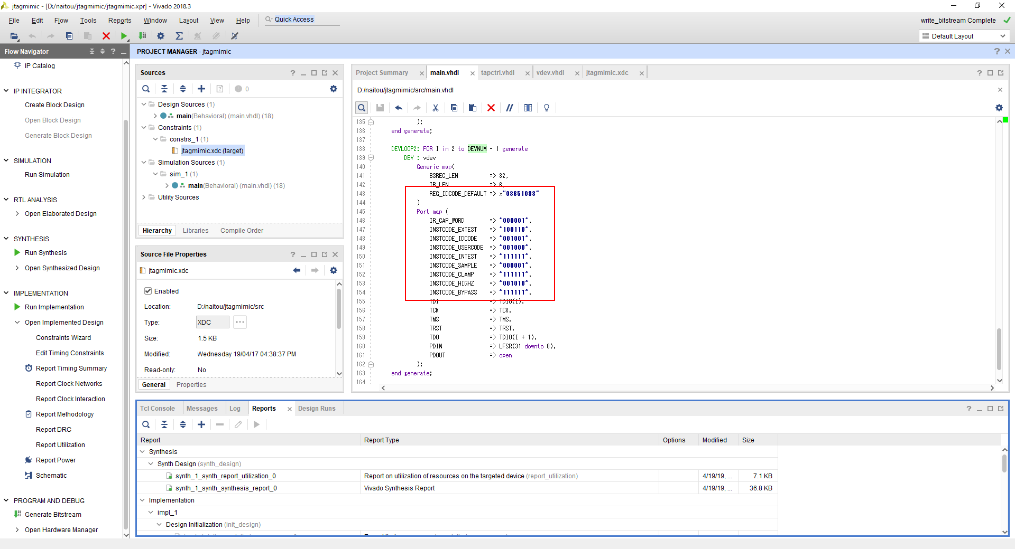This screenshot has height=549, width=1015.
Task: Open the Reports menu in menu bar
Action: [119, 21]
